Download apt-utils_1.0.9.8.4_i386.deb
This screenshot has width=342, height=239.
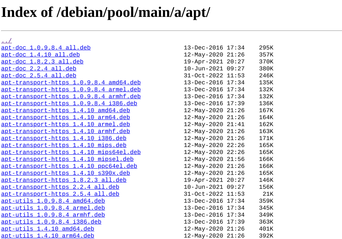51,222
